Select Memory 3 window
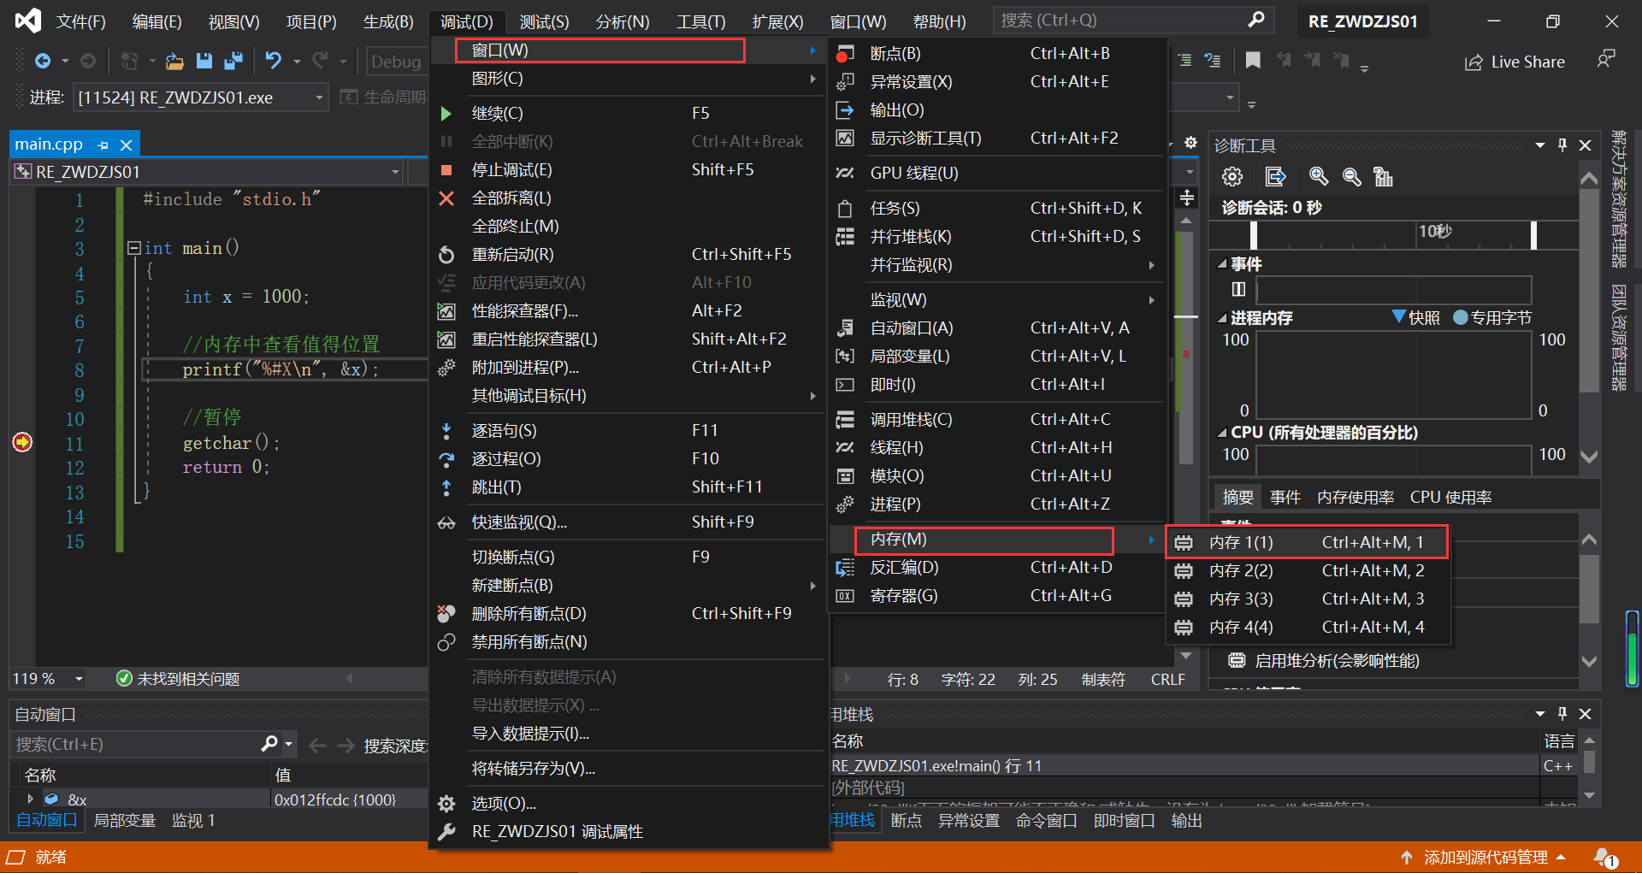This screenshot has width=1642, height=873. 1306,599
